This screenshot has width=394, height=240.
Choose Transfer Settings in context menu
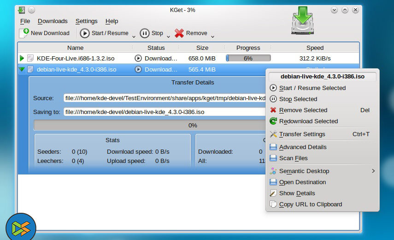tap(323, 134)
